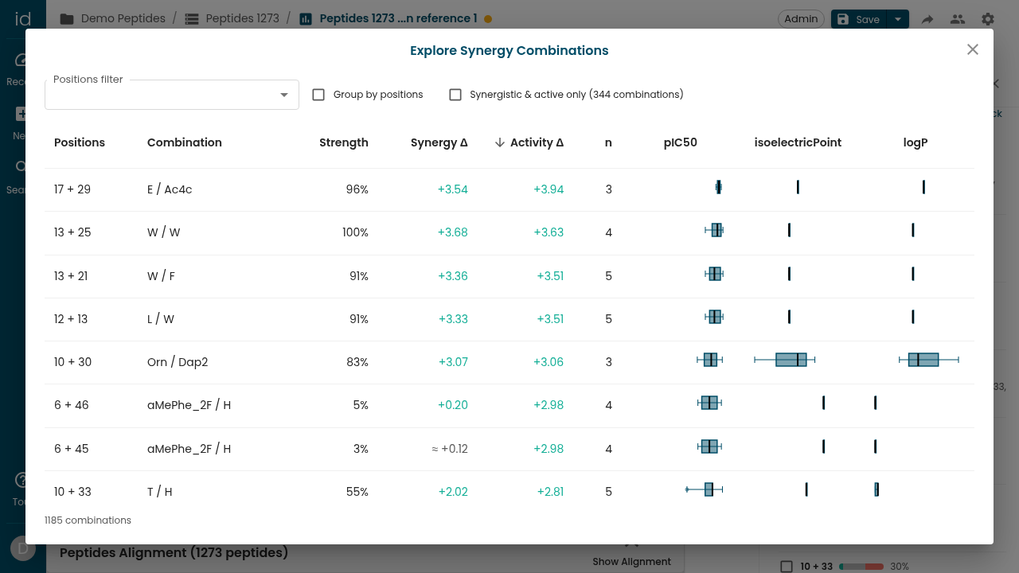Image resolution: width=1019 pixels, height=573 pixels.
Task: Click the Admin badge in header
Action: pyautogui.click(x=801, y=19)
